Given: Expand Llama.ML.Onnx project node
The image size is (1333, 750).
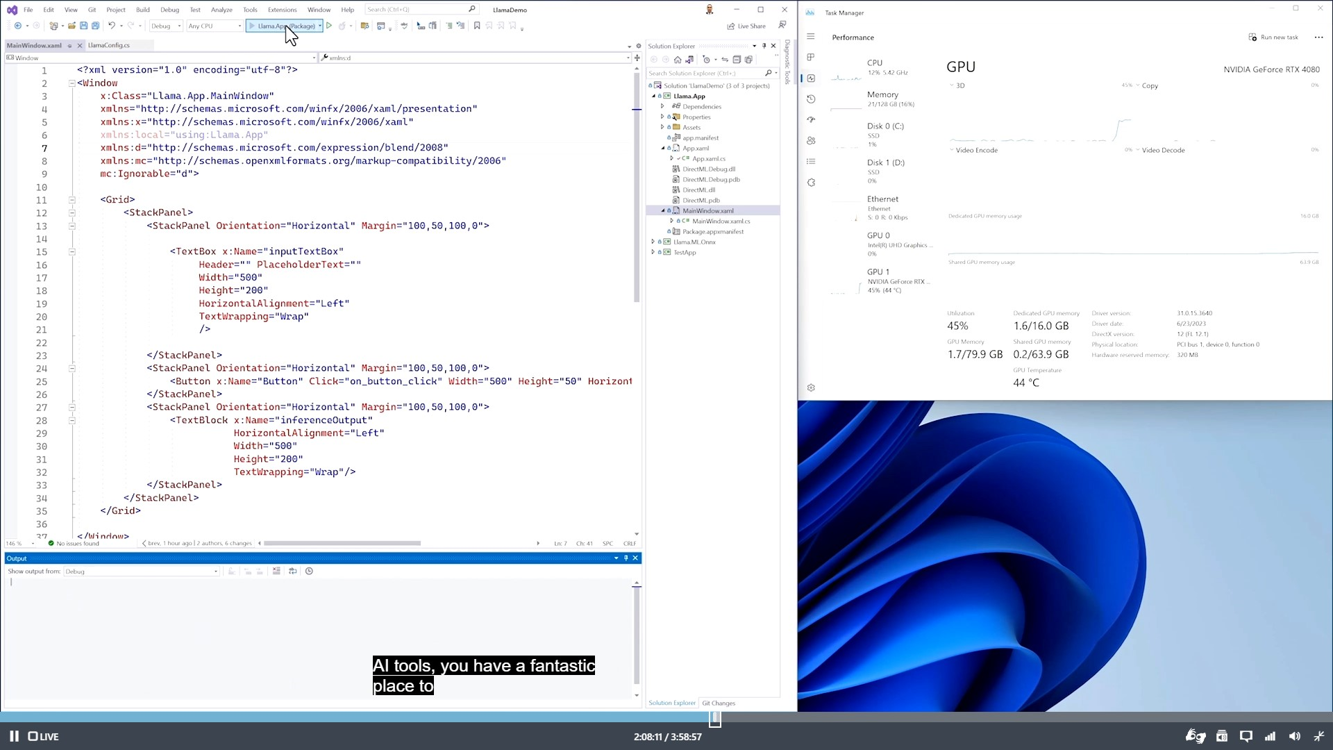Looking at the screenshot, I should click(653, 242).
